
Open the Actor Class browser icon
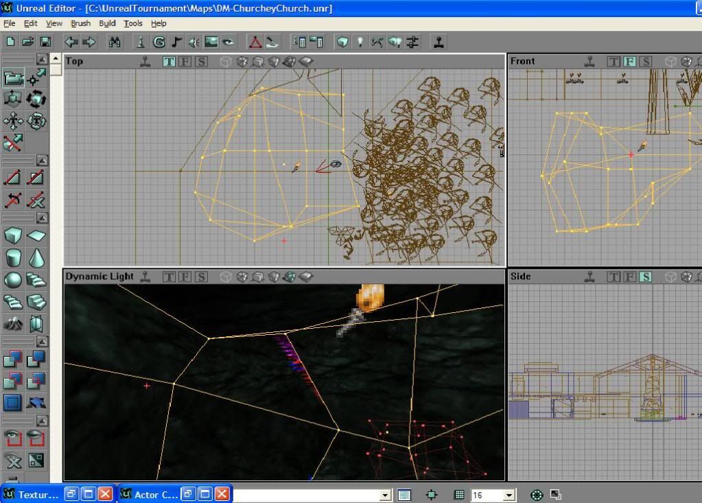click(141, 42)
